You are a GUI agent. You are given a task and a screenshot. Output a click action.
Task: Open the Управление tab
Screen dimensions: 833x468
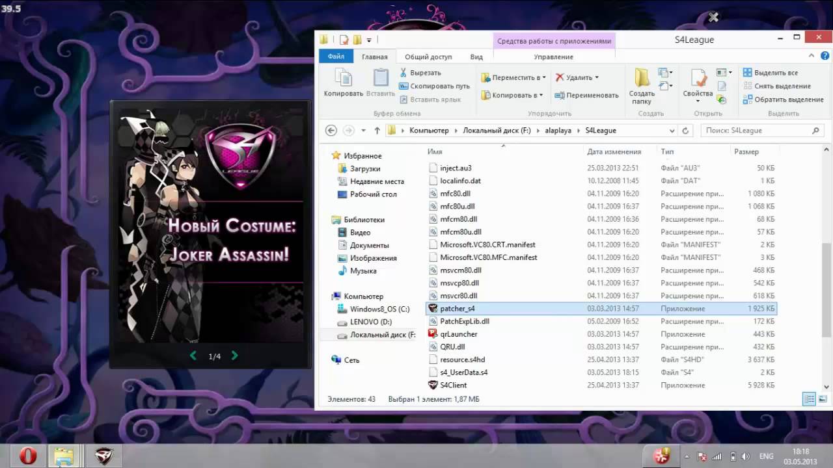pyautogui.click(x=554, y=57)
